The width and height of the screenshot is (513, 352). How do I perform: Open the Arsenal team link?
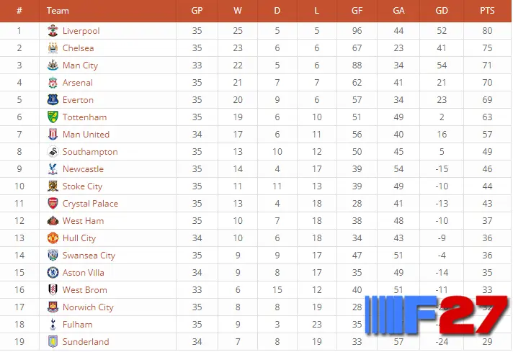(x=78, y=83)
